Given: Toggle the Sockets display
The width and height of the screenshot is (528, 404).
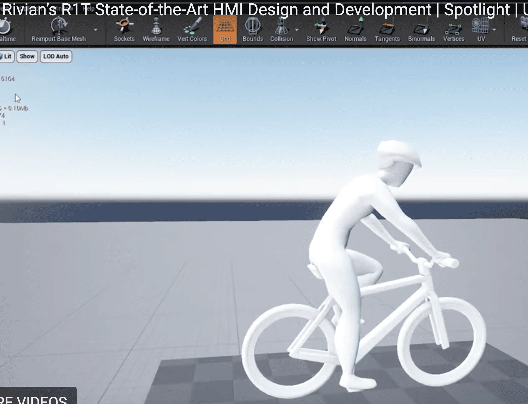Looking at the screenshot, I should 124,29.
